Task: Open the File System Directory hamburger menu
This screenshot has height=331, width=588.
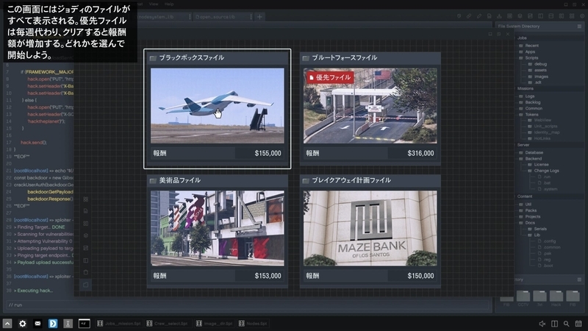Action: 579,26
